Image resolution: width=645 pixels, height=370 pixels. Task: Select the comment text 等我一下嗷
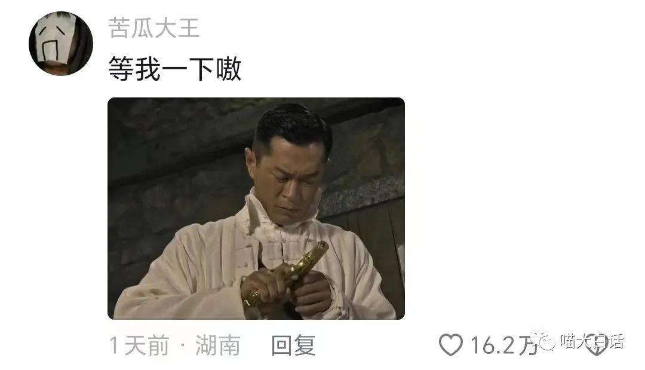[x=174, y=69]
